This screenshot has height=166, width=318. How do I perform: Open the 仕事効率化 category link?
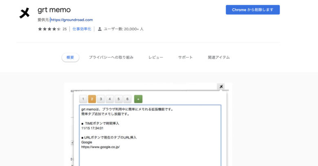tap(82, 29)
